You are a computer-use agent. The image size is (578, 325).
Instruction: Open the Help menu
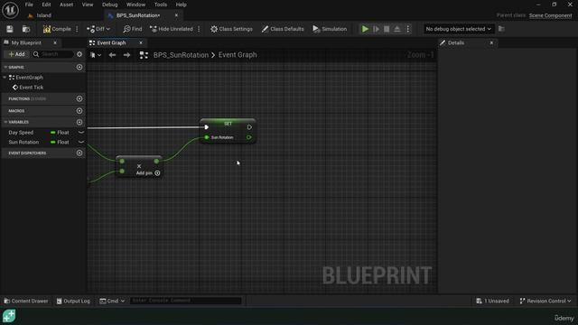pos(181,5)
